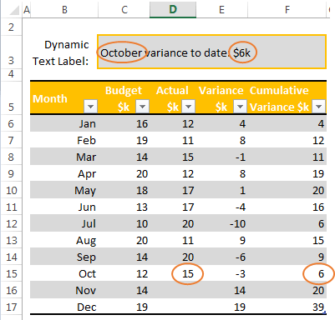Select column A header
Image resolution: width=335 pixels, height=320 pixels.
(27, 10)
